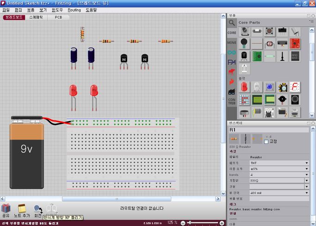Open the PA parts bin

(x=232, y=62)
